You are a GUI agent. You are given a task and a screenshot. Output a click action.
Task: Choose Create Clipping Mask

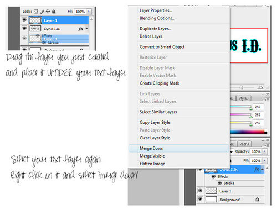point(160,83)
